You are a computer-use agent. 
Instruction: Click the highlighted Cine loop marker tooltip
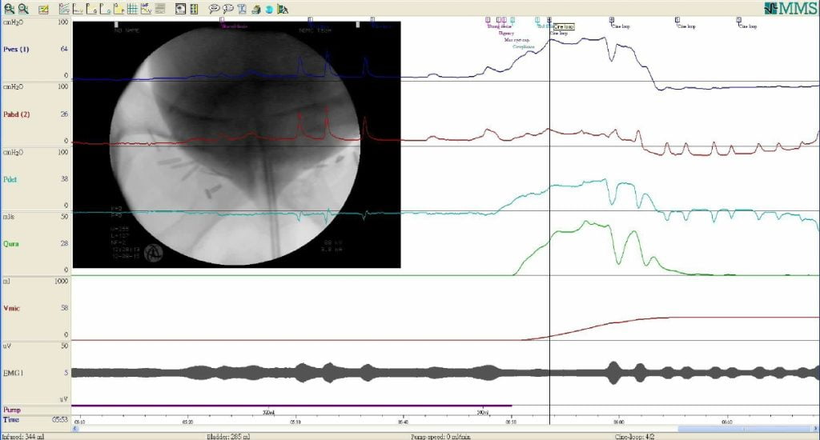pyautogui.click(x=563, y=26)
